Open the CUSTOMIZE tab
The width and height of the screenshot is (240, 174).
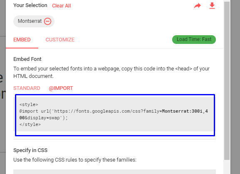(x=60, y=40)
